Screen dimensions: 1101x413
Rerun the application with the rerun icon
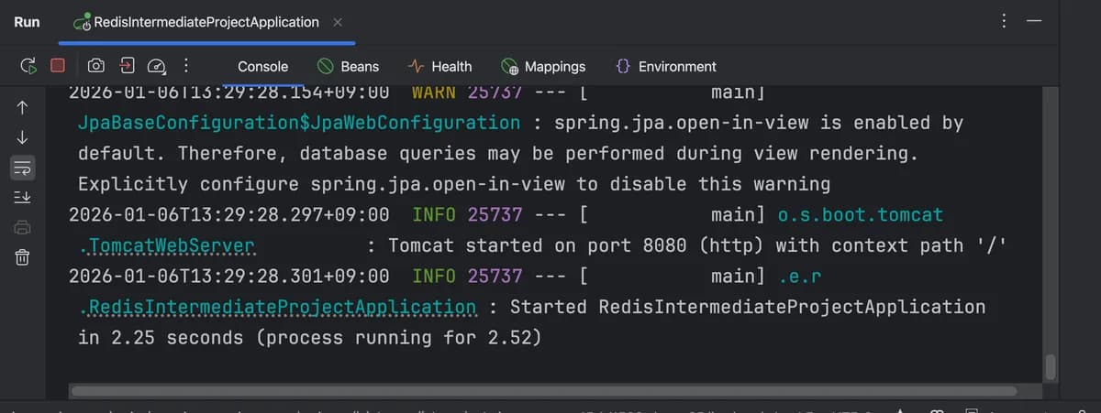coord(28,65)
